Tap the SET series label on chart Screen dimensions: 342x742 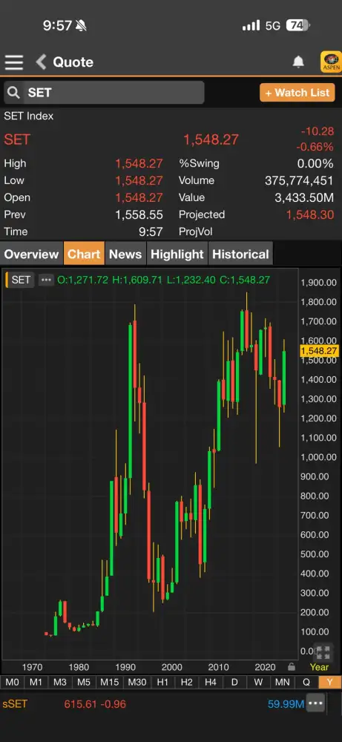point(21,280)
